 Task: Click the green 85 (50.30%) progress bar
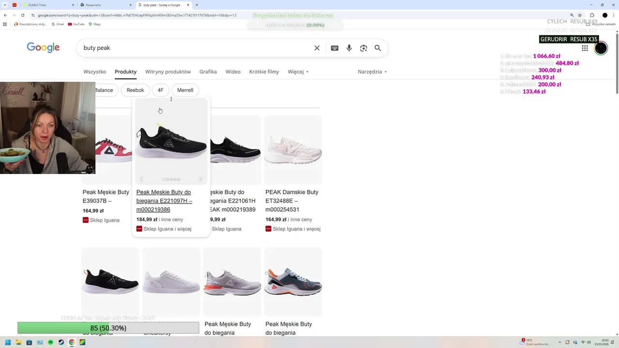108,328
